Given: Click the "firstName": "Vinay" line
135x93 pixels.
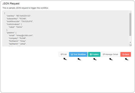Looking at the screenshot, I should [18, 41].
